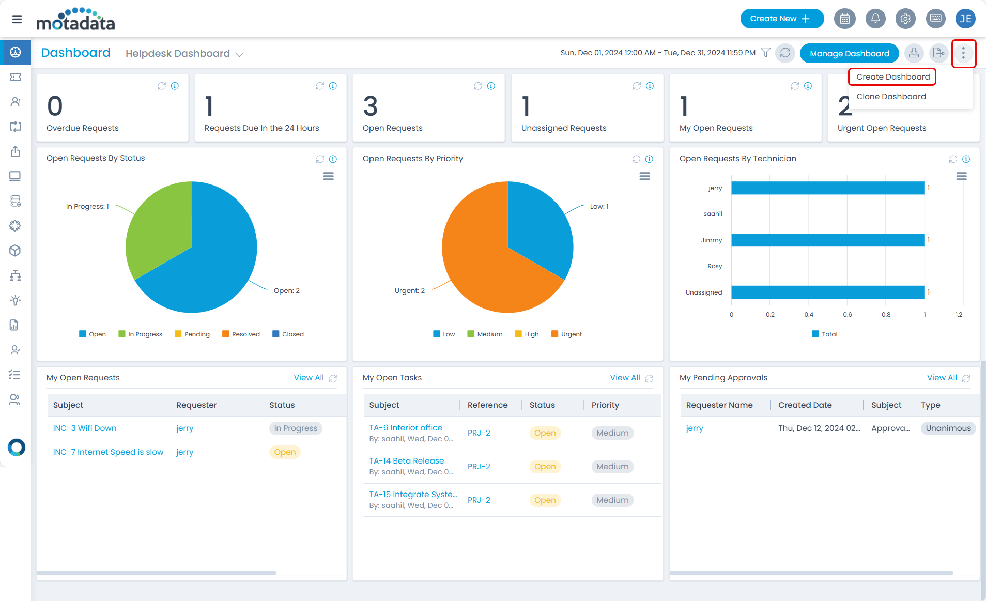The width and height of the screenshot is (986, 601).
Task: Open the settings gear icon
Action: [x=905, y=19]
